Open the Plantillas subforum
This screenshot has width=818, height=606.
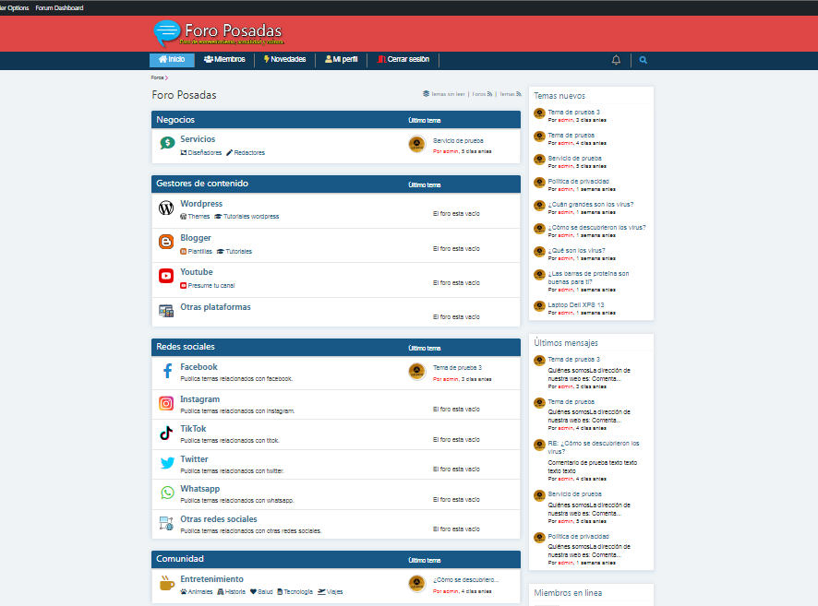click(196, 251)
